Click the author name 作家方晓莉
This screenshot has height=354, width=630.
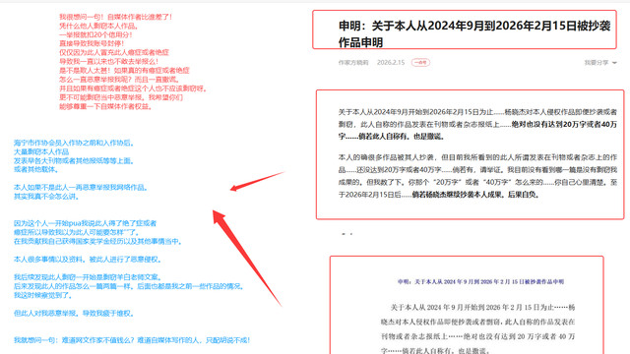353,63
